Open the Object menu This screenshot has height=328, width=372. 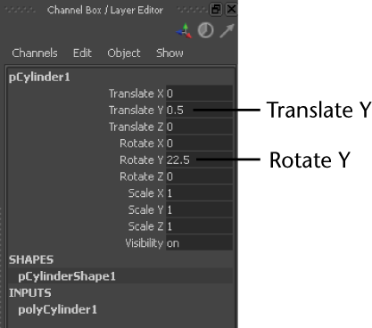(x=124, y=53)
